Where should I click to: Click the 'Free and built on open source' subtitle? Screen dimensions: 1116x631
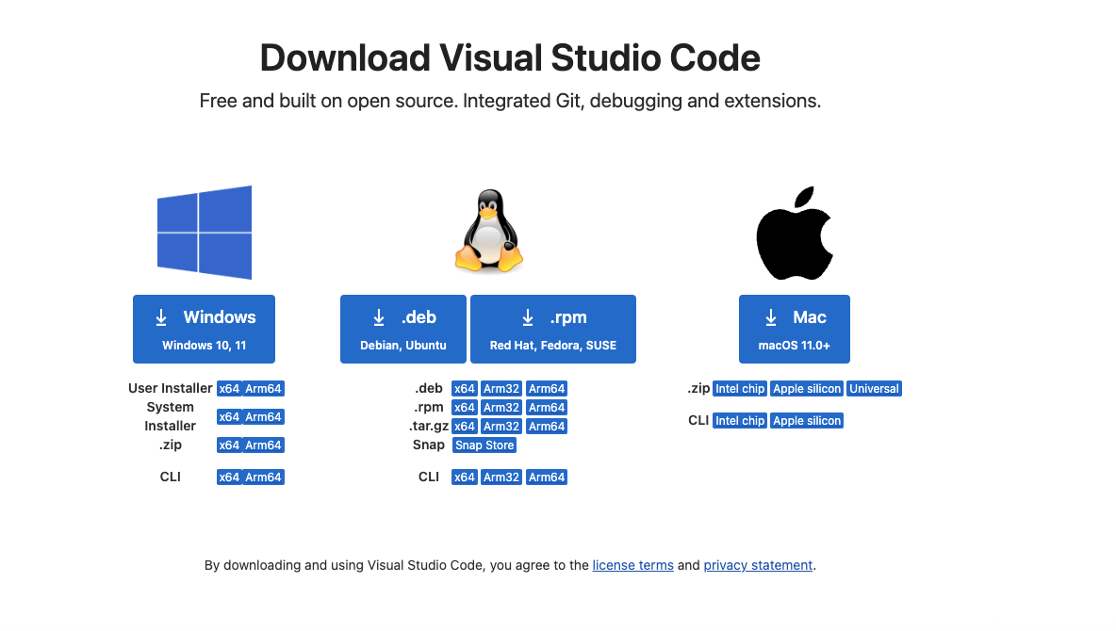[510, 101]
